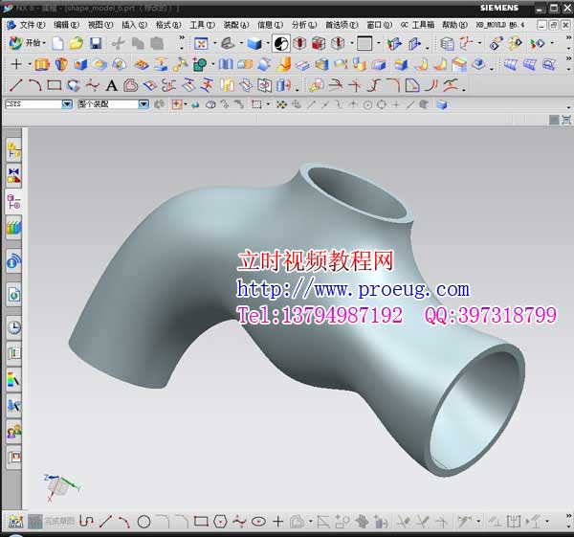
Task: Open the 首选项(P) Preferences menu
Action: [342, 25]
